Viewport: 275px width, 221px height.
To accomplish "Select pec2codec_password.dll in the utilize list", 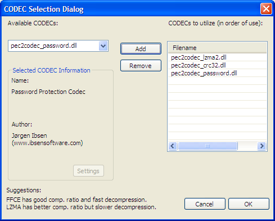I will (x=217, y=73).
